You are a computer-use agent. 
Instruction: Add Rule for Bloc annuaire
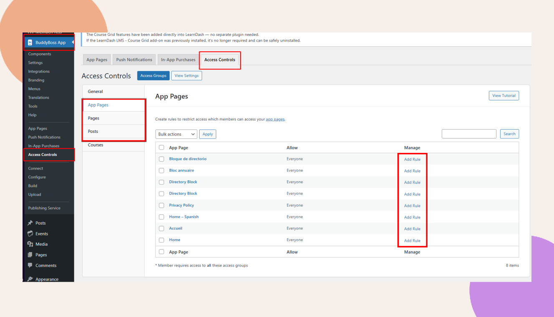pos(412,171)
